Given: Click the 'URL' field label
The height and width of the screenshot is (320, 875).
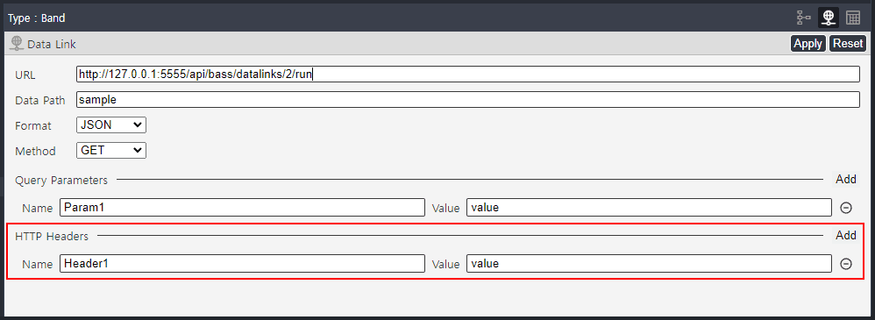Looking at the screenshot, I should [25, 75].
